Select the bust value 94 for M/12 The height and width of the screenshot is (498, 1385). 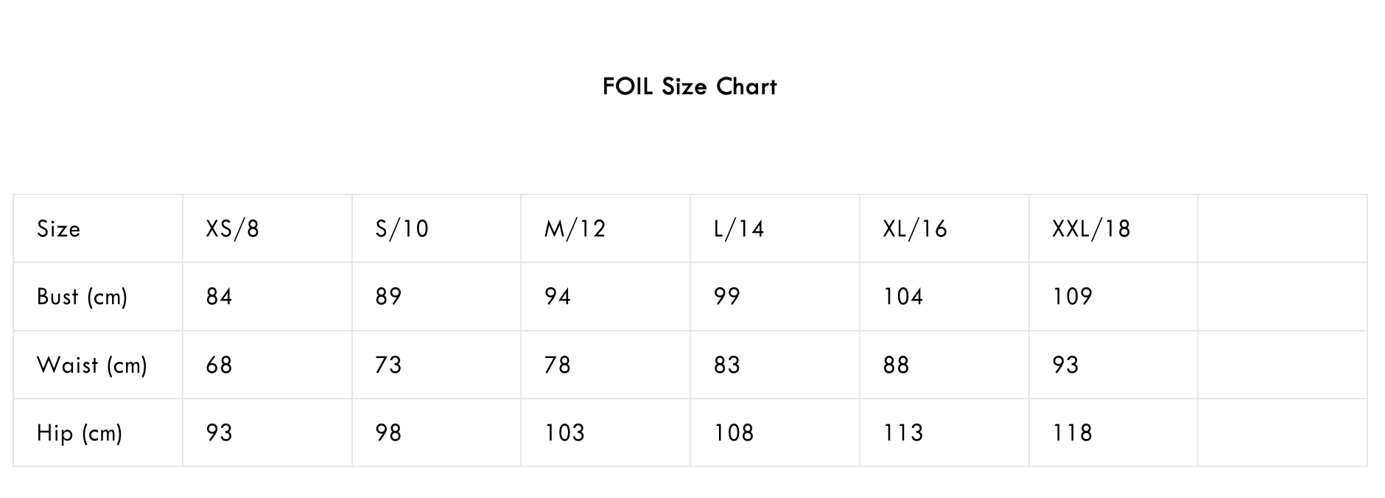point(558,297)
